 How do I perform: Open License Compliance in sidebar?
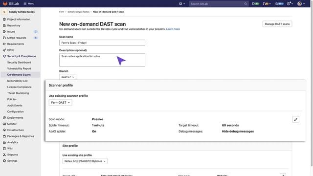click(20, 87)
